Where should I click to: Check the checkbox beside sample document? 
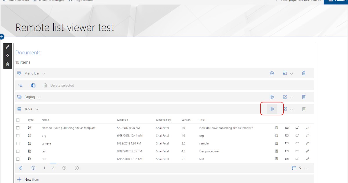[18, 143]
